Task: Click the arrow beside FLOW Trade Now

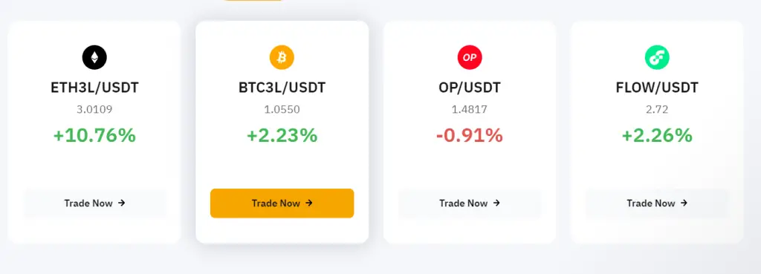Action: coord(684,203)
